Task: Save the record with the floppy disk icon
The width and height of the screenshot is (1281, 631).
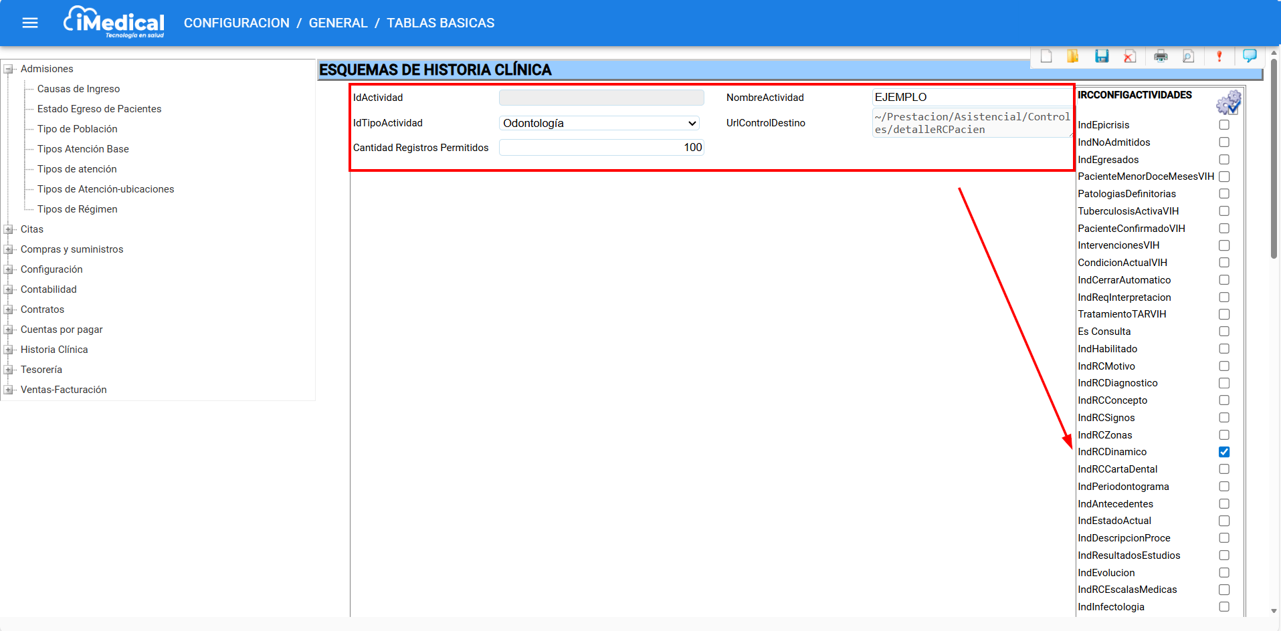Action: click(x=1102, y=56)
